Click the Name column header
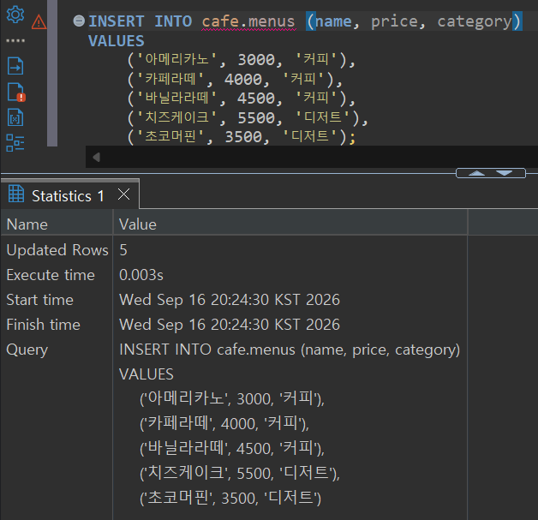 57,224
